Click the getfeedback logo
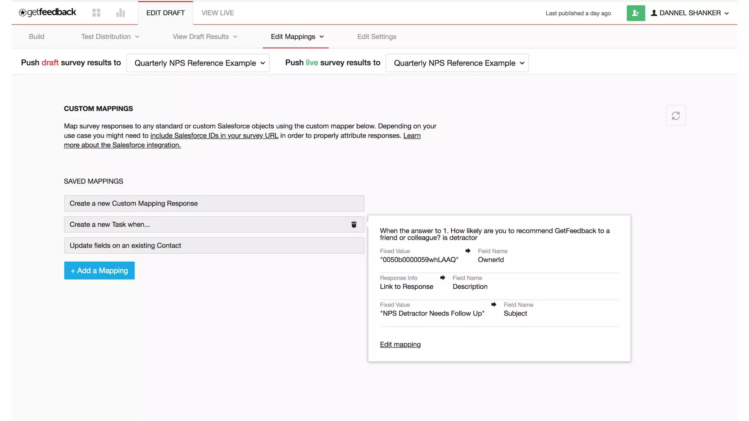The width and height of the screenshot is (749, 421). 47,12
